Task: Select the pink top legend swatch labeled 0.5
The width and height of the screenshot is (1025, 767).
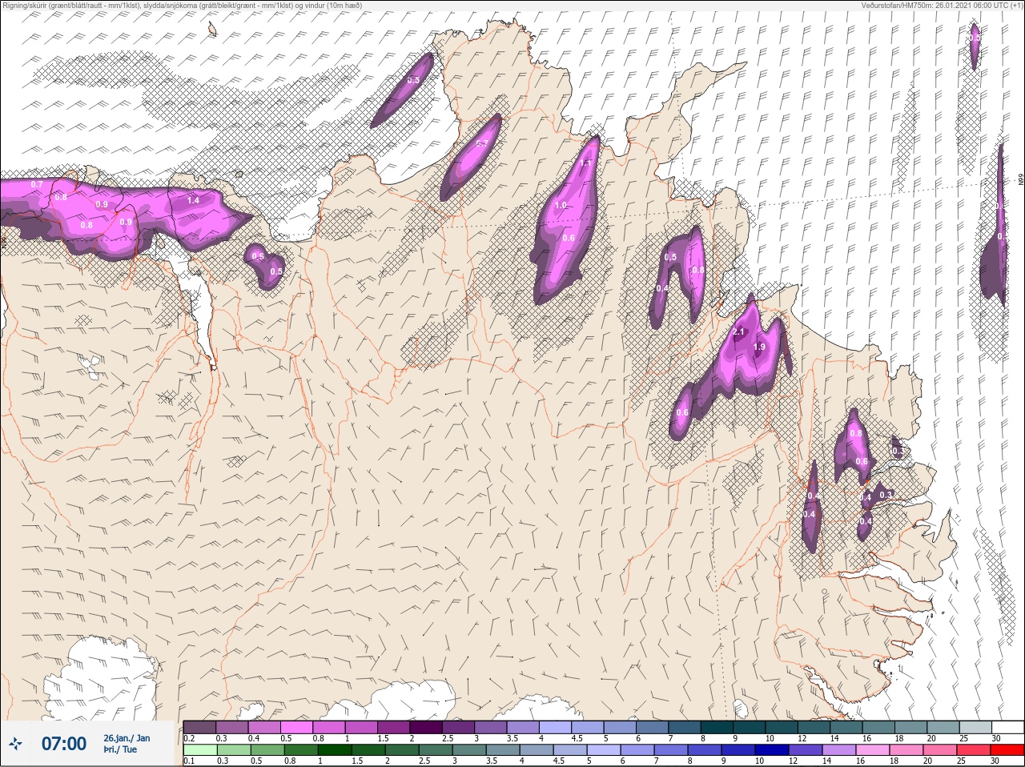Action: pyautogui.click(x=297, y=727)
